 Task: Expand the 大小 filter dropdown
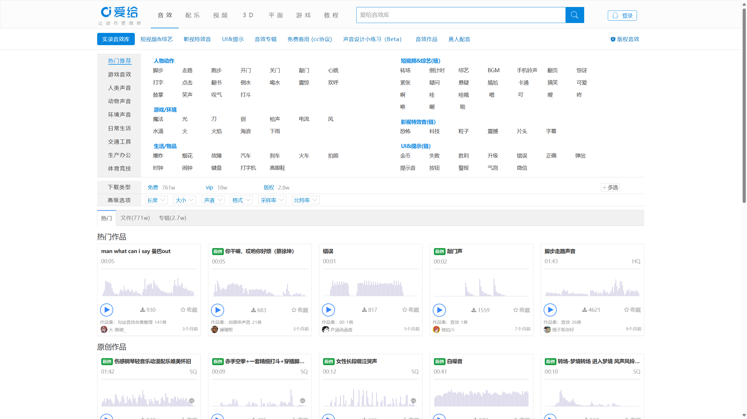click(184, 200)
